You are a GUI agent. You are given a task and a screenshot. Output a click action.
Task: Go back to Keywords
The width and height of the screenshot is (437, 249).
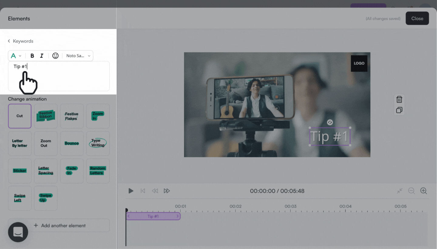pos(20,41)
